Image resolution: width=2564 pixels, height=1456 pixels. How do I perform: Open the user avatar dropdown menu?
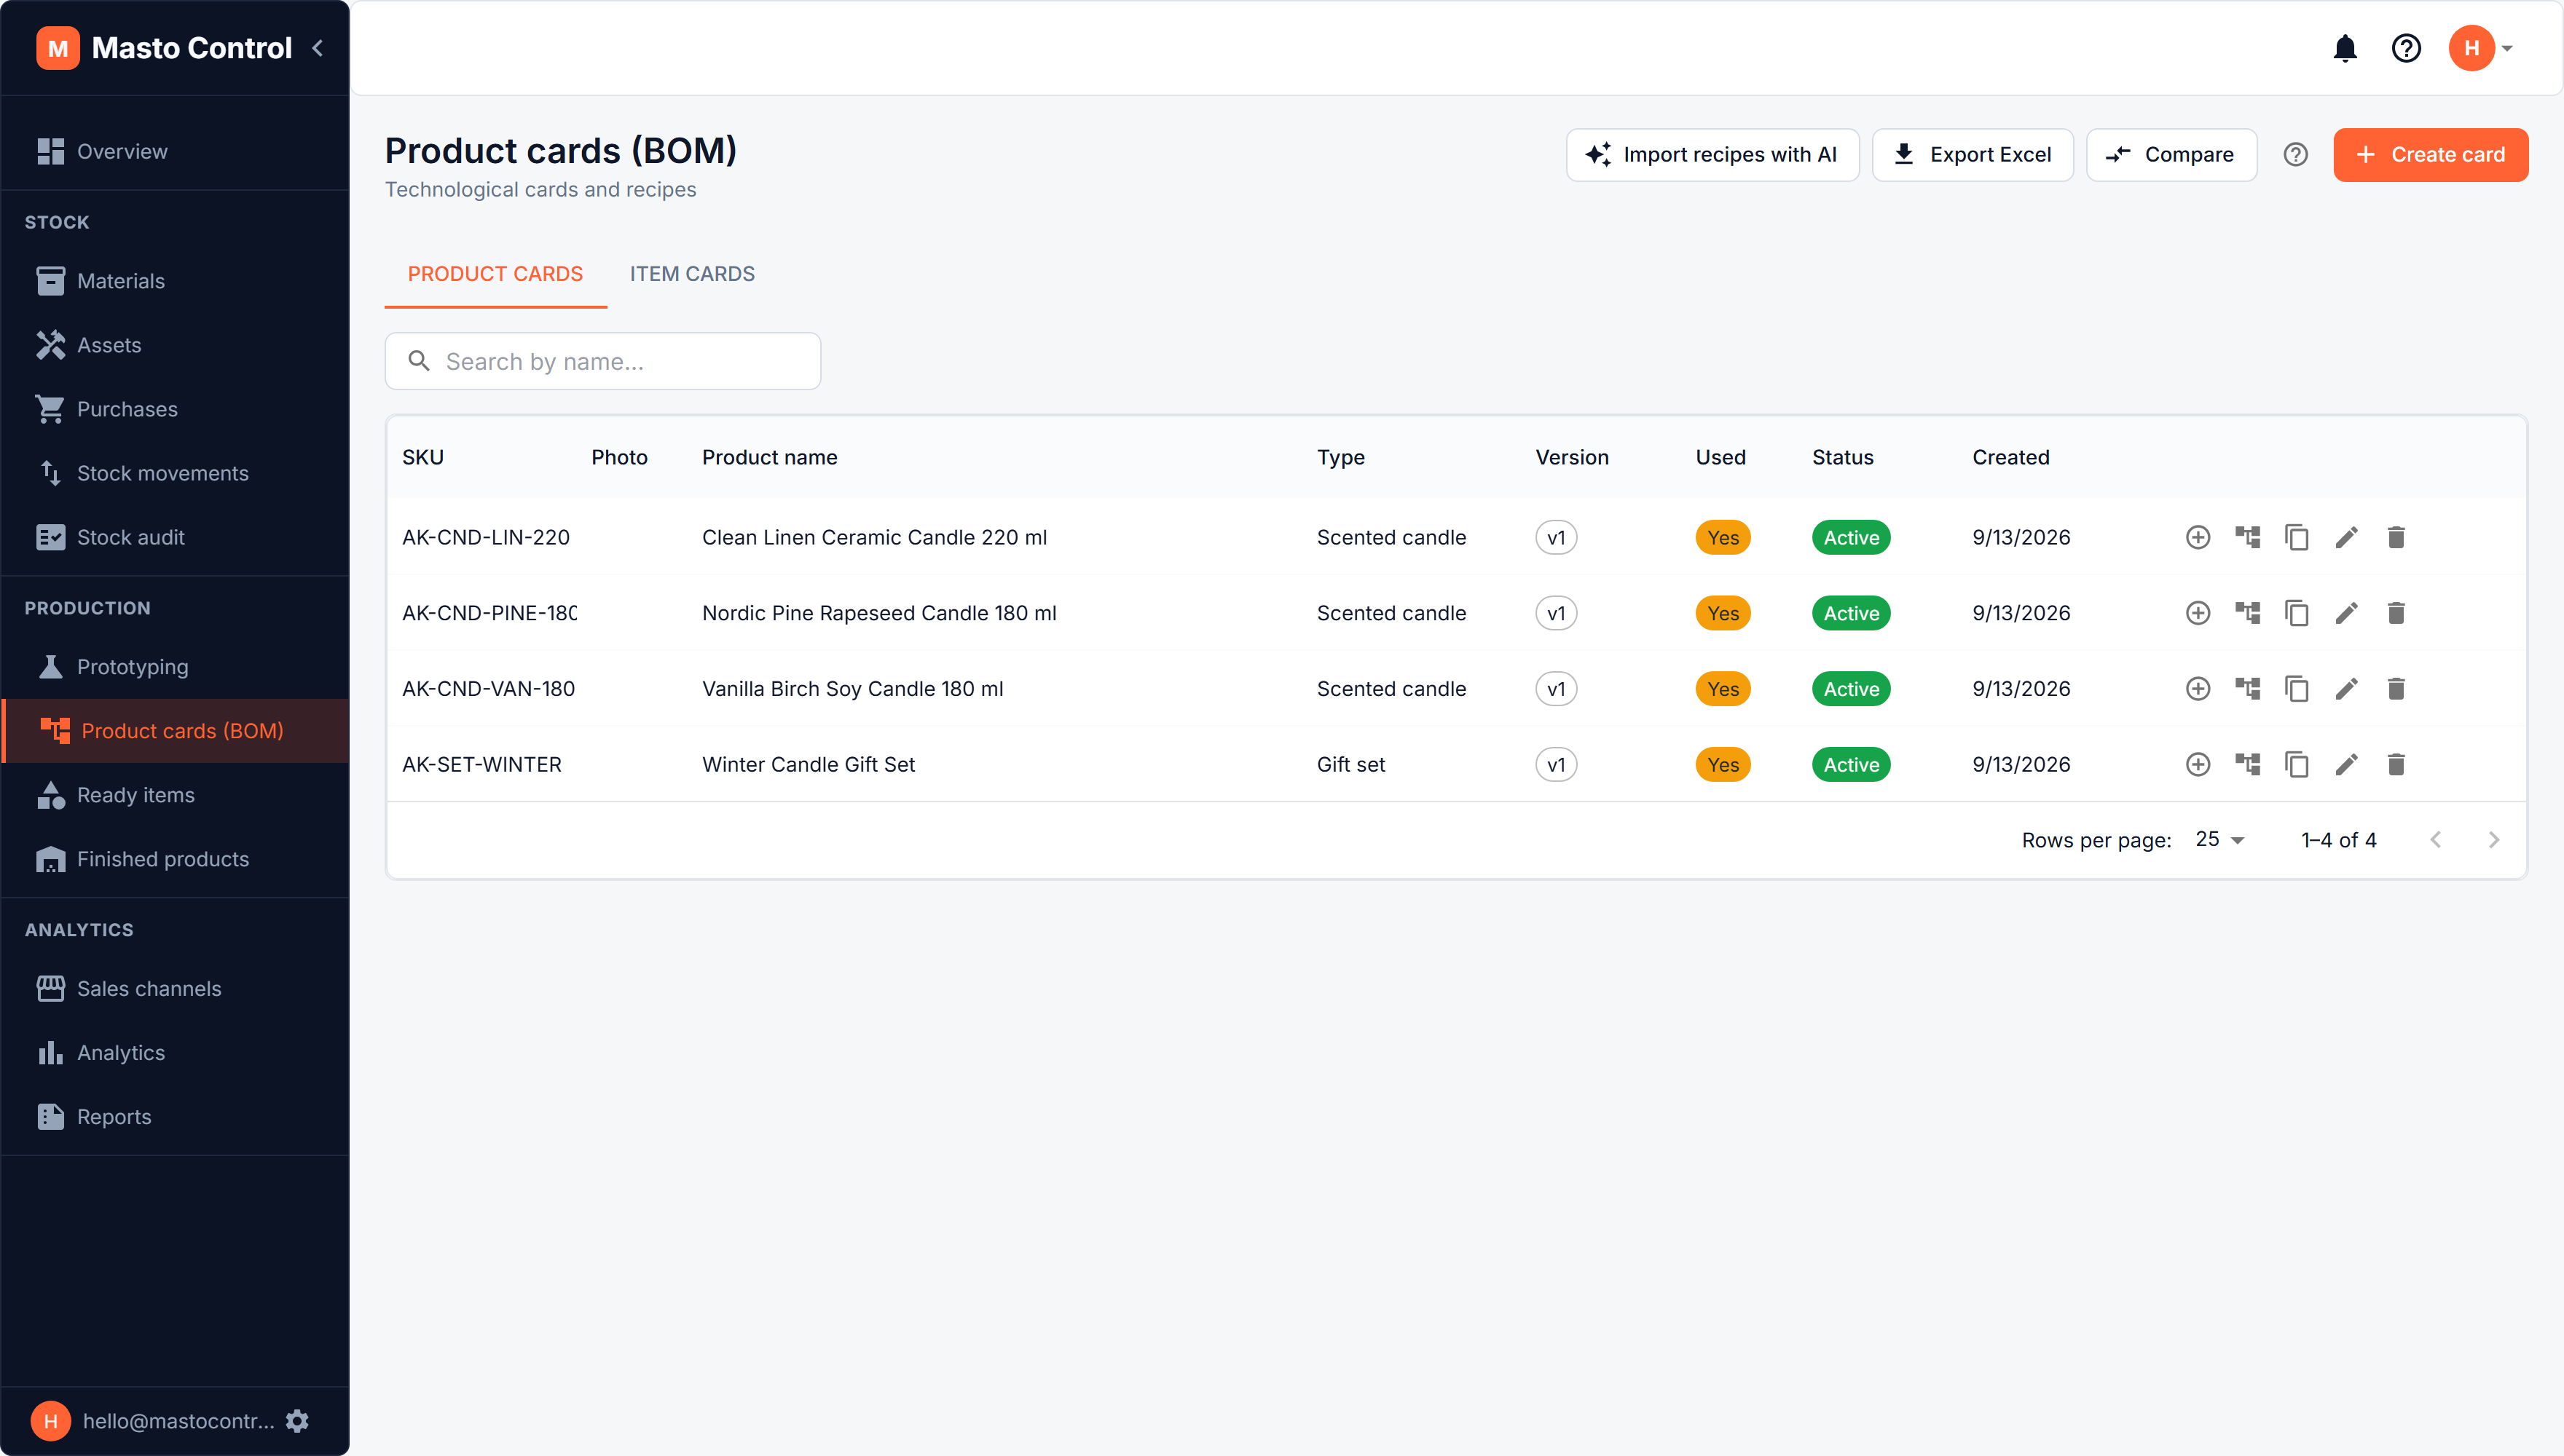click(x=2481, y=48)
